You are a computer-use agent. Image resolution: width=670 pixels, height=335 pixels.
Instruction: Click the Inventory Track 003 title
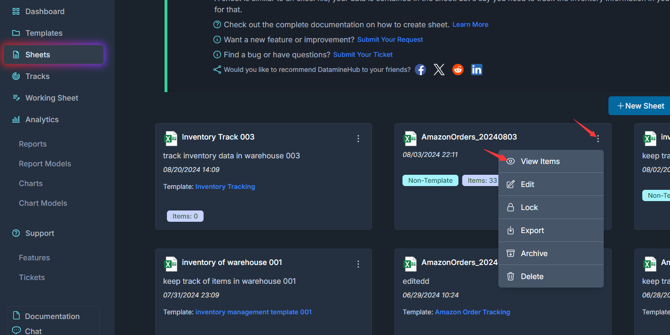click(x=218, y=137)
